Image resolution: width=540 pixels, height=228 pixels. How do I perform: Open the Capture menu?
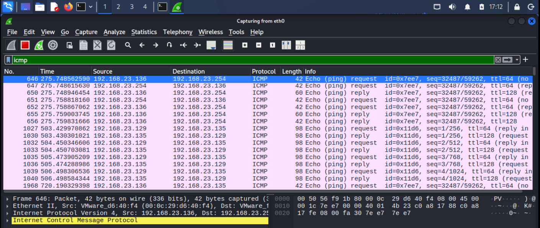[x=86, y=32]
